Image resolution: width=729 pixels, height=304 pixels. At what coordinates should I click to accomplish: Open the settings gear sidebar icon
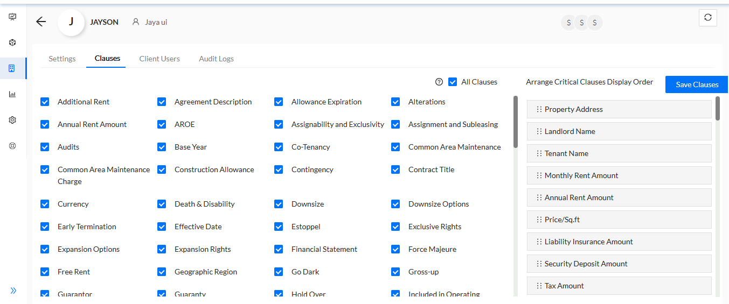pyautogui.click(x=12, y=120)
